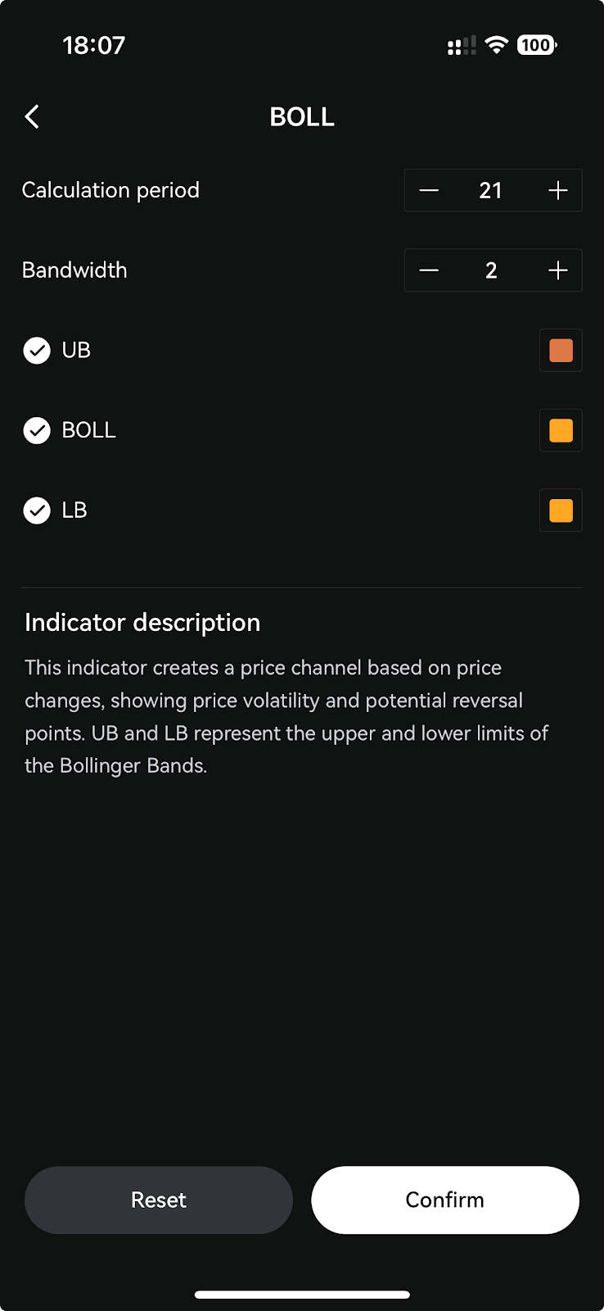Open the UB color swatch
This screenshot has width=604, height=1311.
[561, 351]
